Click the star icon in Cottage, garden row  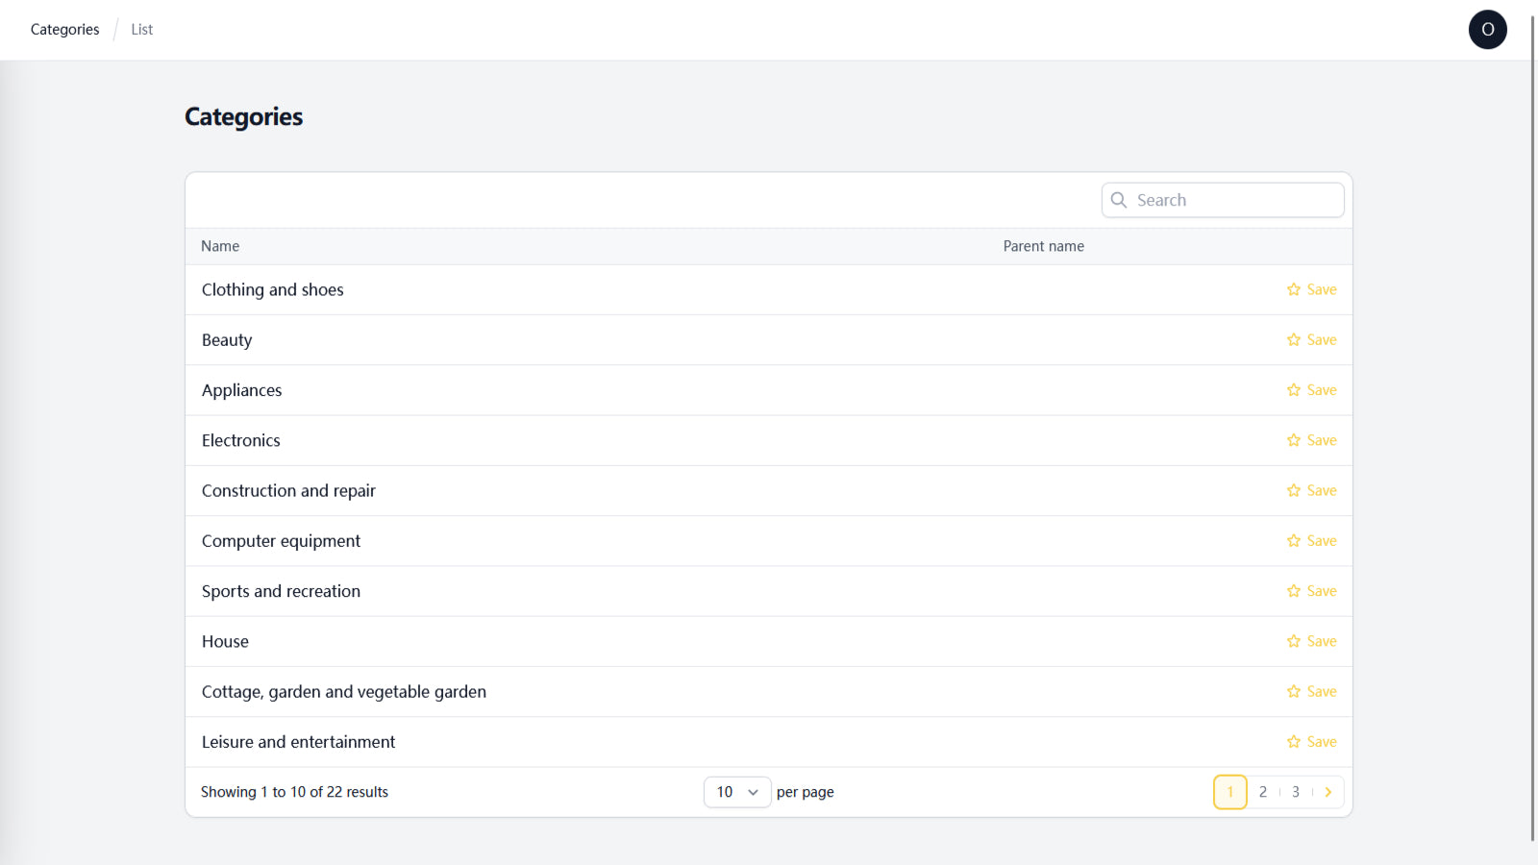tap(1294, 691)
